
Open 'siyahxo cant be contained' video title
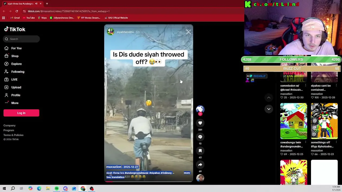click(321, 88)
